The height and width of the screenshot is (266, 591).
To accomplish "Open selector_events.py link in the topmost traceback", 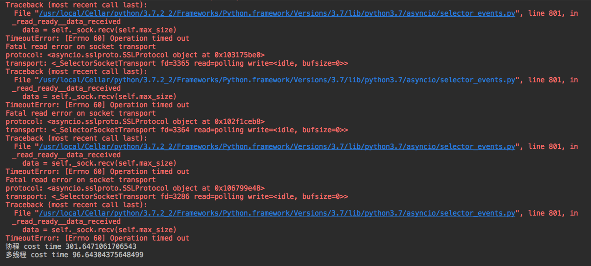I will click(277, 13).
